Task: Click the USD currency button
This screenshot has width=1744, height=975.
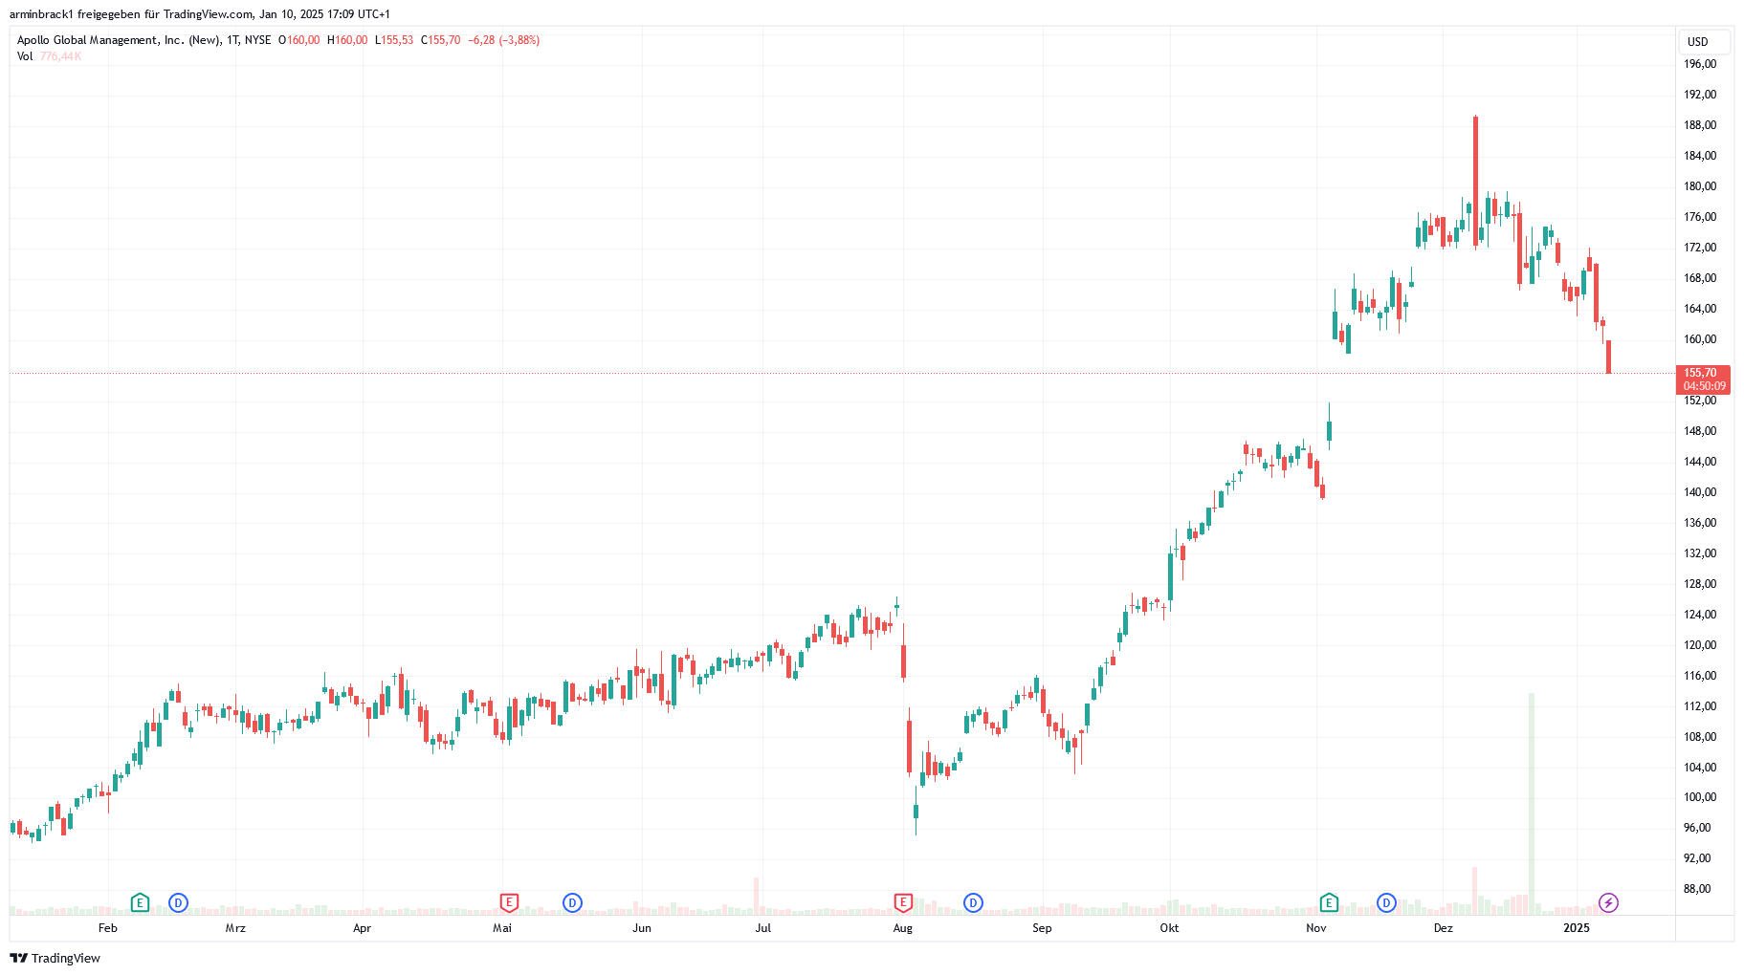Action: [x=1705, y=42]
